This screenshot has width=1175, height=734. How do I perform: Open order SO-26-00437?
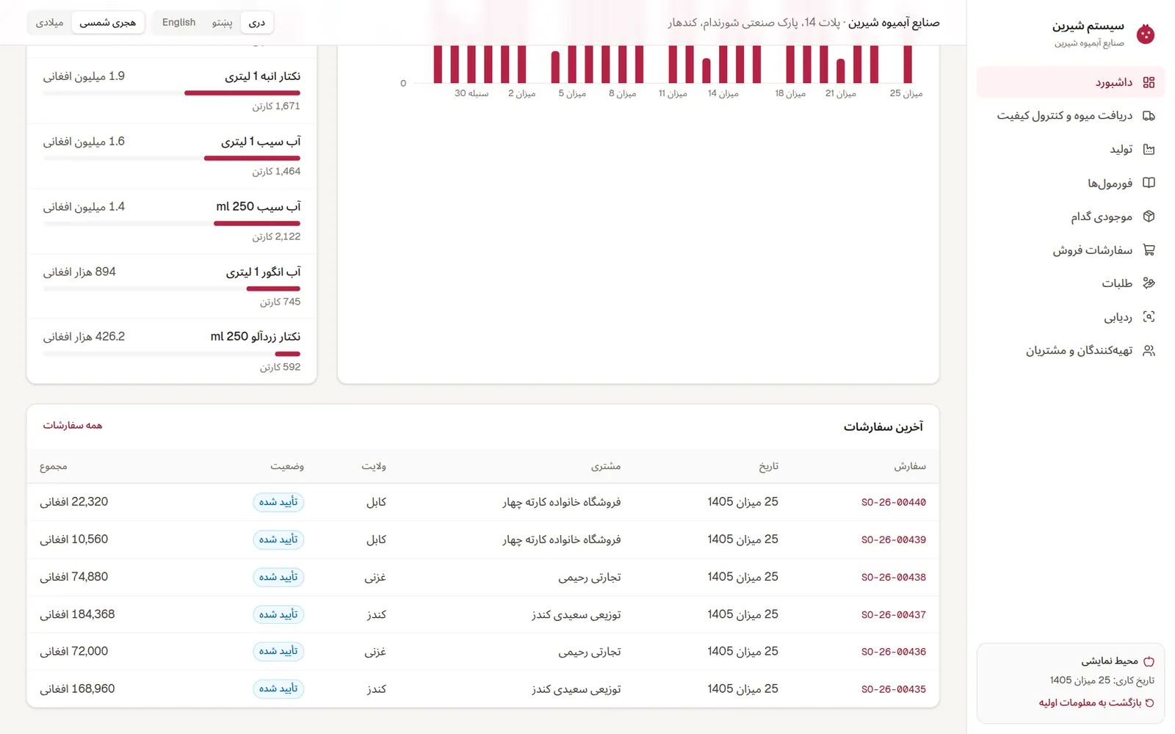pos(893,614)
